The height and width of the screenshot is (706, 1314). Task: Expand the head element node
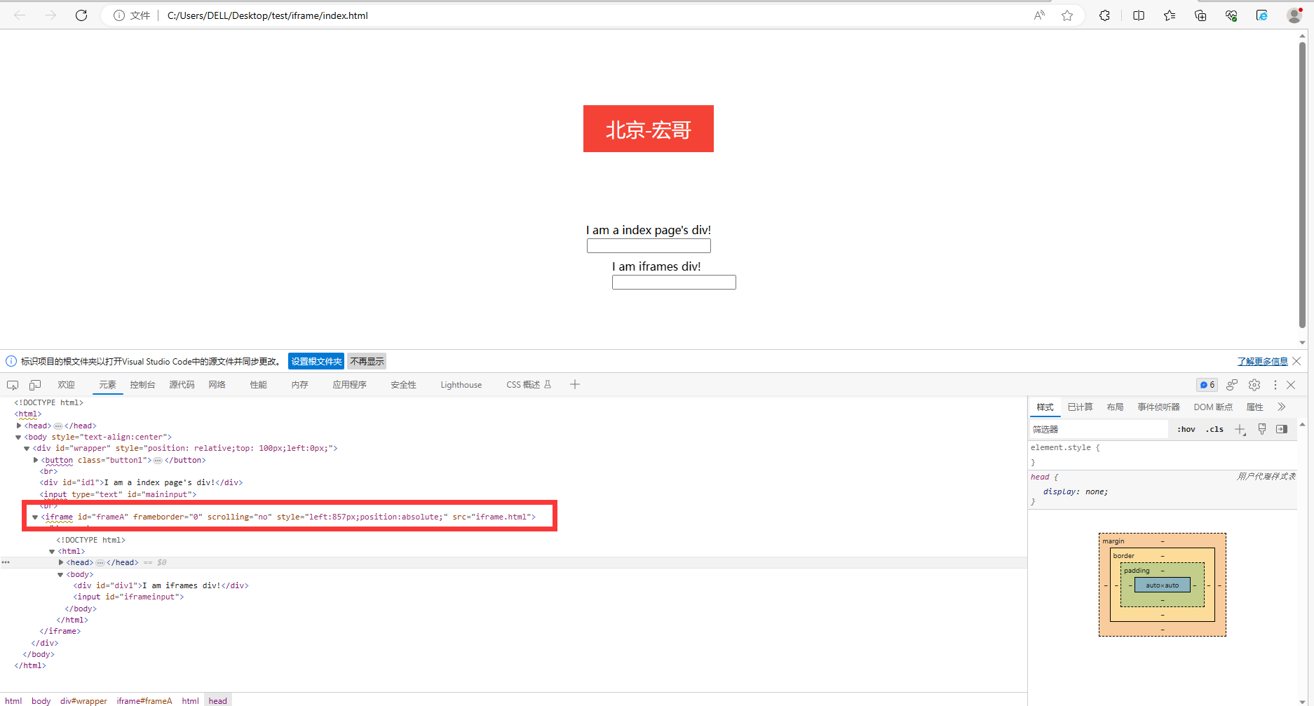(x=19, y=426)
